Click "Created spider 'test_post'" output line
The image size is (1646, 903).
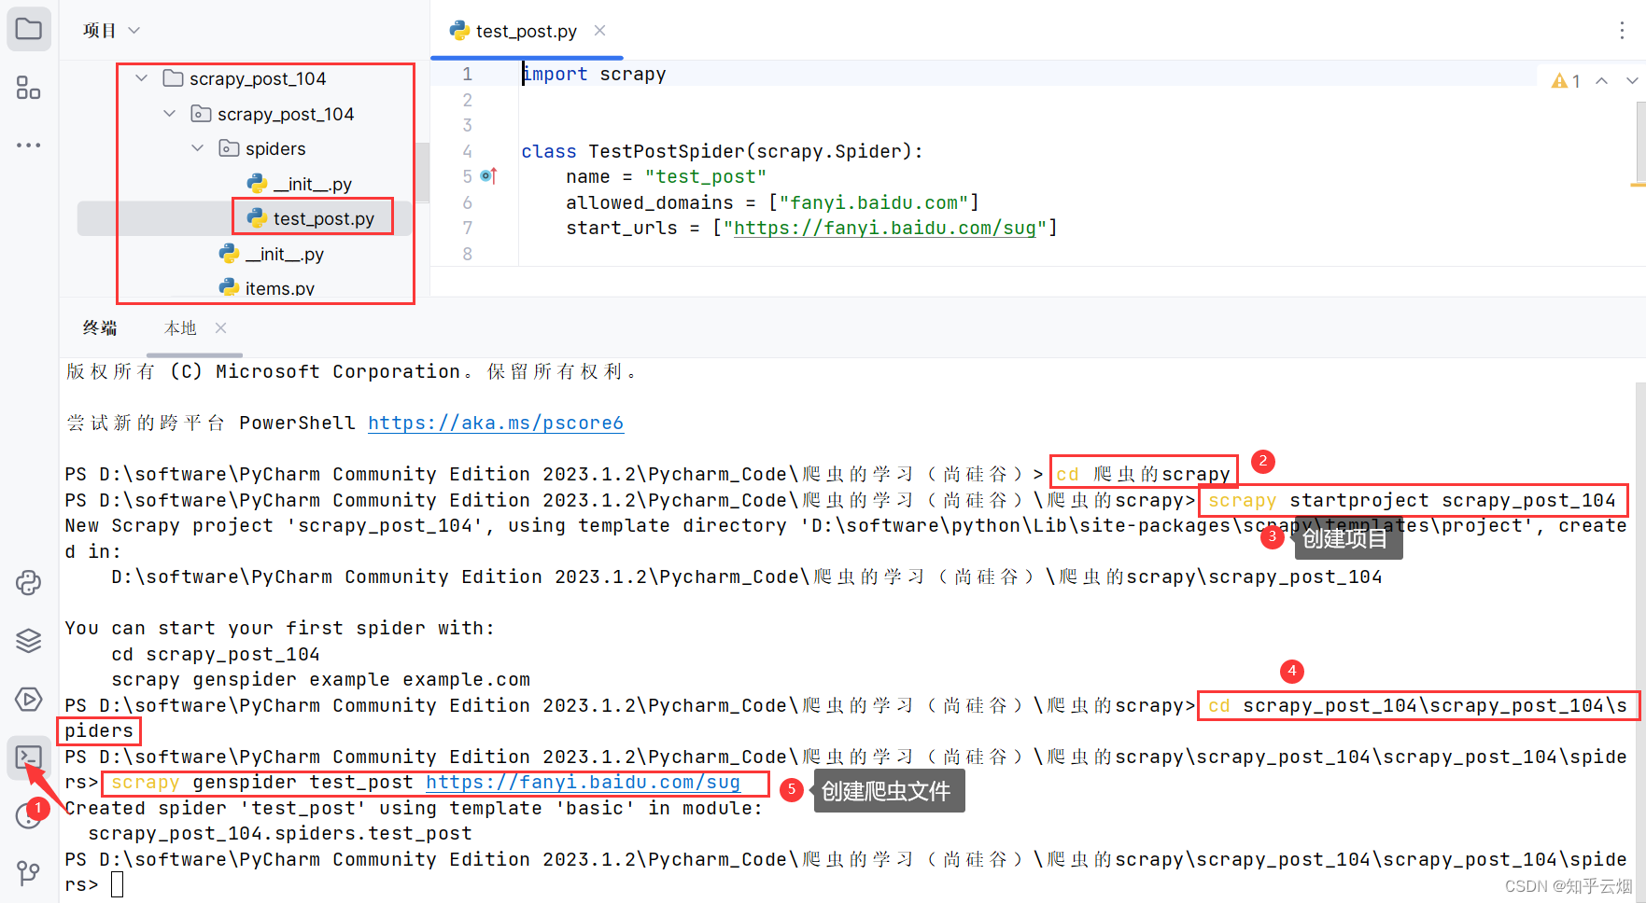pyautogui.click(x=414, y=808)
